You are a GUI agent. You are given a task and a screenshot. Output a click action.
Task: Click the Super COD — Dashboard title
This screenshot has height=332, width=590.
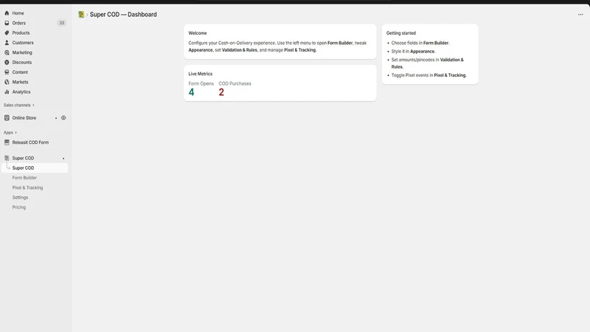pos(123,14)
